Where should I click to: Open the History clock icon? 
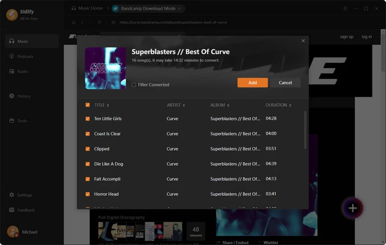12,96
